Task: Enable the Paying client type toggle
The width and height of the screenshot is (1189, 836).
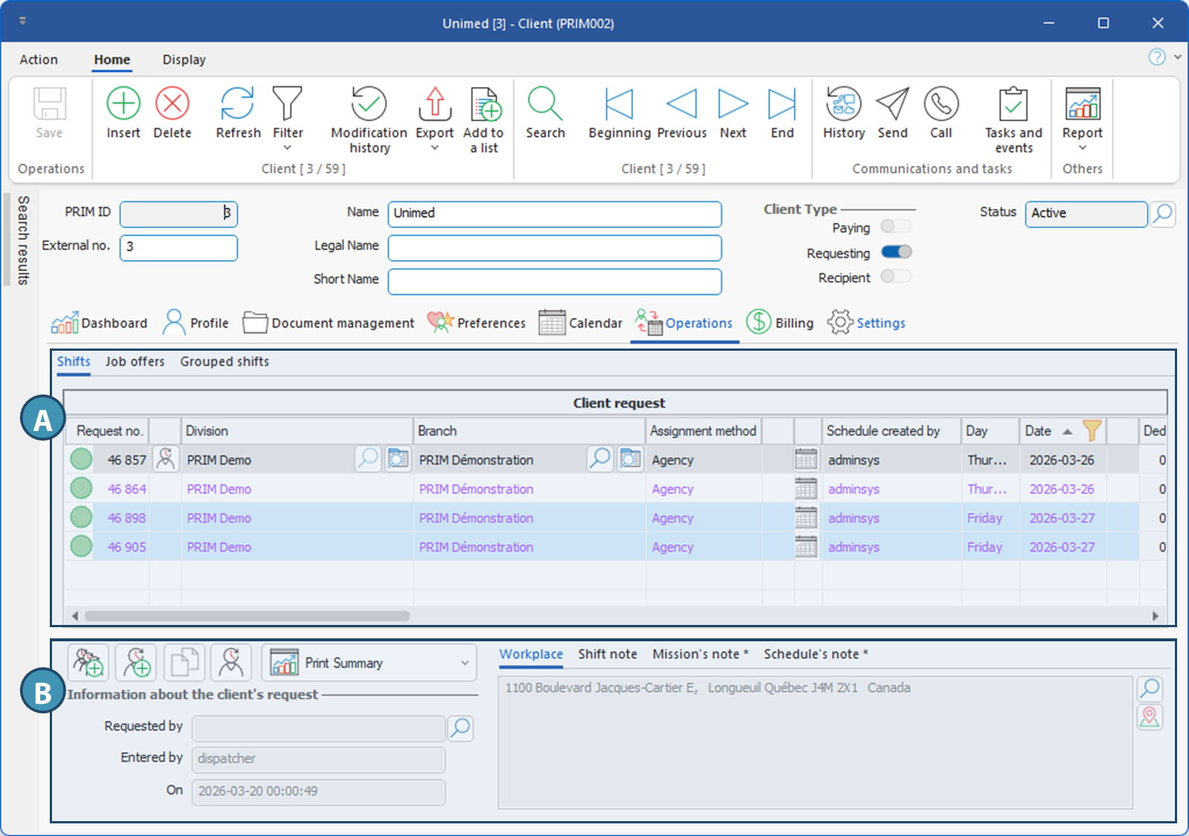Action: pyautogui.click(x=895, y=227)
